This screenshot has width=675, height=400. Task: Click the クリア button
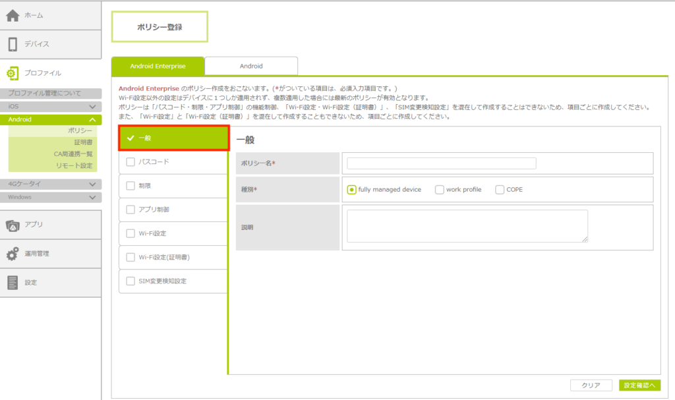tap(590, 386)
